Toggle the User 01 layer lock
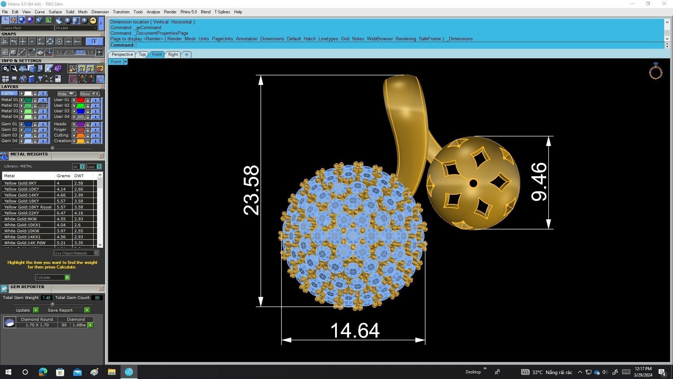 point(88,100)
